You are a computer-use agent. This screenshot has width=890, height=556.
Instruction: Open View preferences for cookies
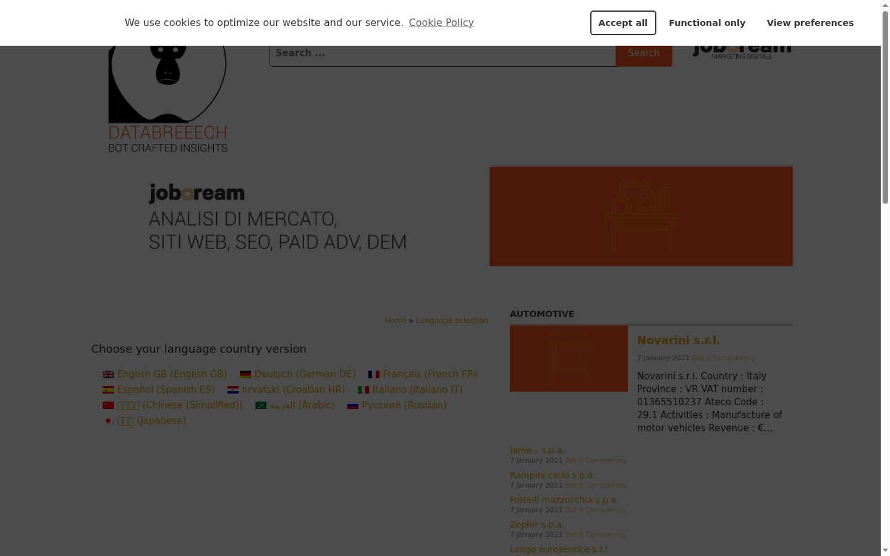tap(810, 23)
